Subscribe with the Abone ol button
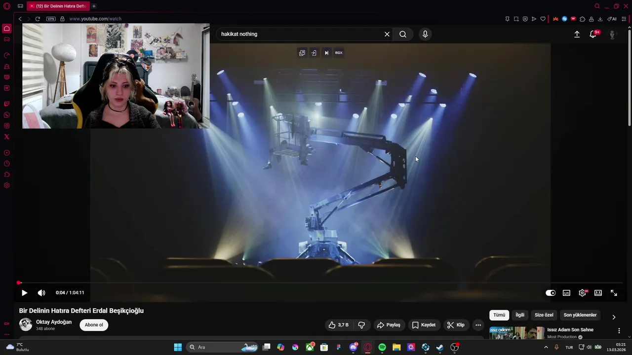This screenshot has width=632, height=355. coord(94,325)
